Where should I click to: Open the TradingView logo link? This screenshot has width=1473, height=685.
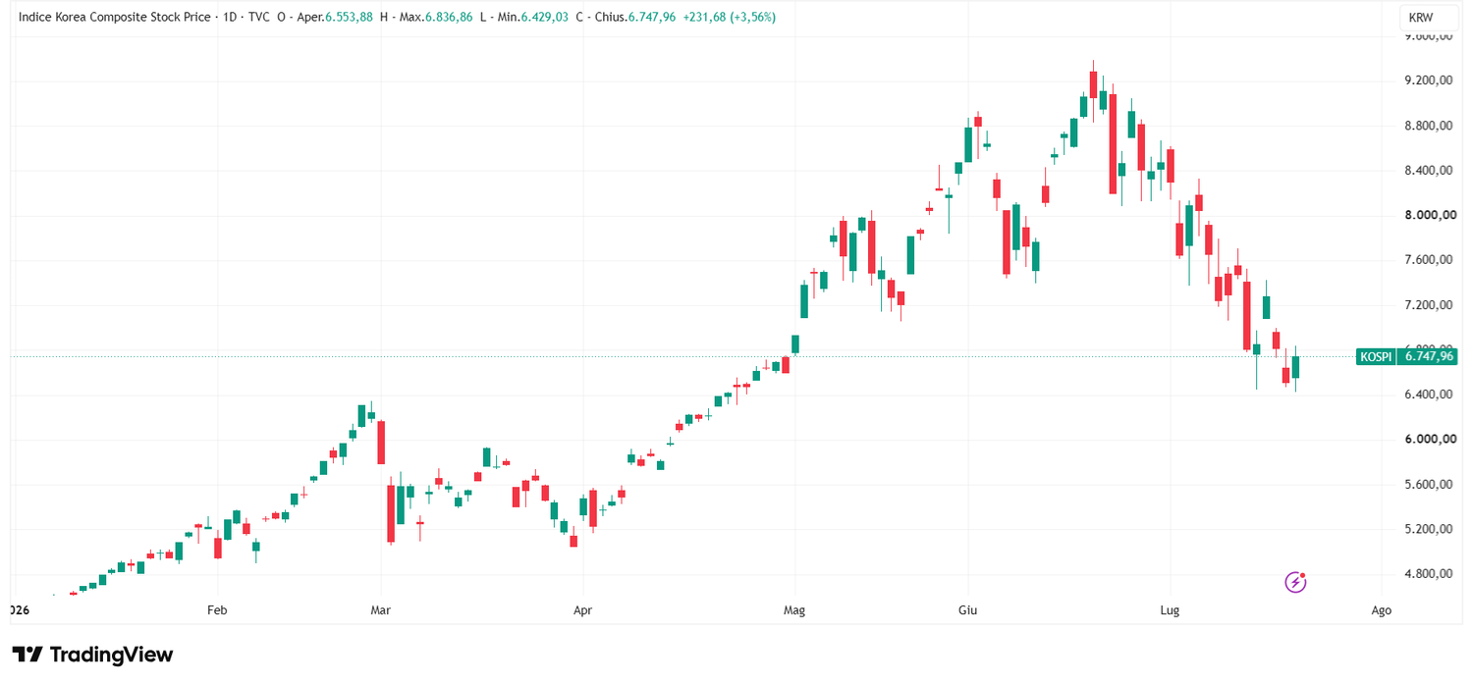coord(92,655)
